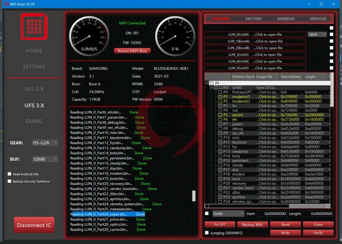Screen dimensions: 342x244
Task: Click the Disconnect IC button
Action: click(34, 225)
